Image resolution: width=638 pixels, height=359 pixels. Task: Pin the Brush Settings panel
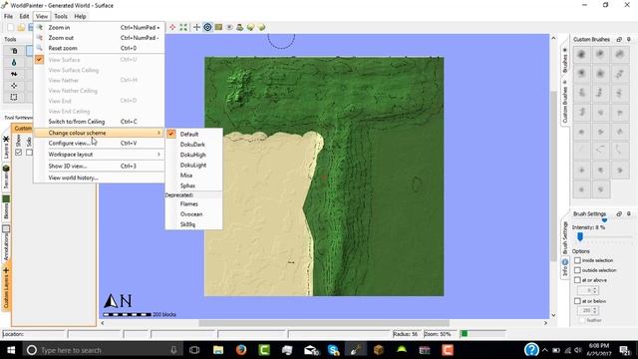tap(629, 213)
